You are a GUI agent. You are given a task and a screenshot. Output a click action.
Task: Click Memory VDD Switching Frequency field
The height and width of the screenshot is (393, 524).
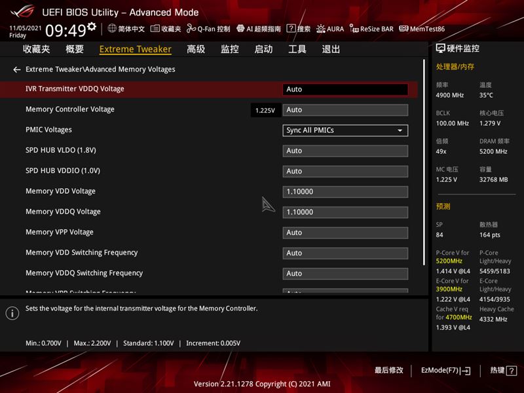(345, 253)
